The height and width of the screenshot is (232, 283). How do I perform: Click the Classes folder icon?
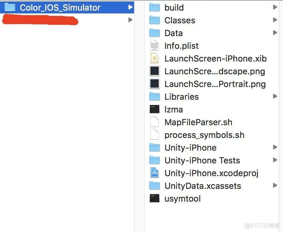[155, 20]
